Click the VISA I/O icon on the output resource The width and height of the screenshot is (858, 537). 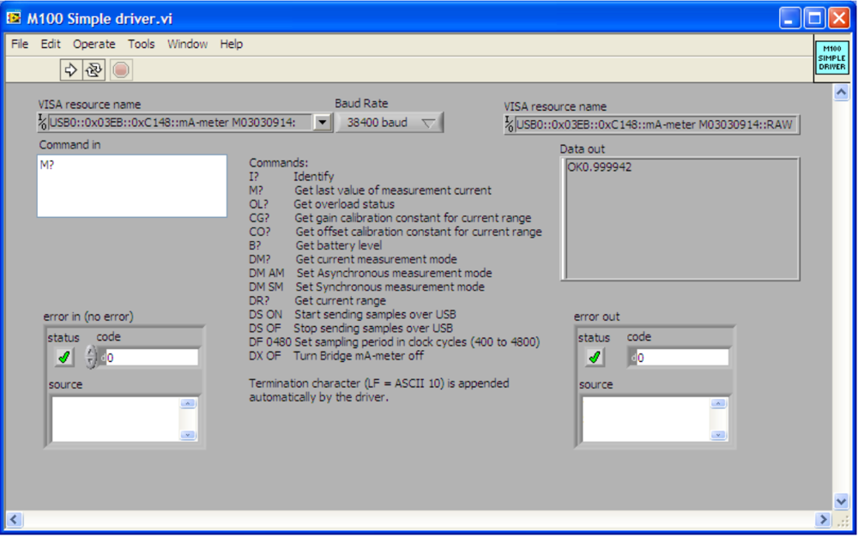pos(510,125)
